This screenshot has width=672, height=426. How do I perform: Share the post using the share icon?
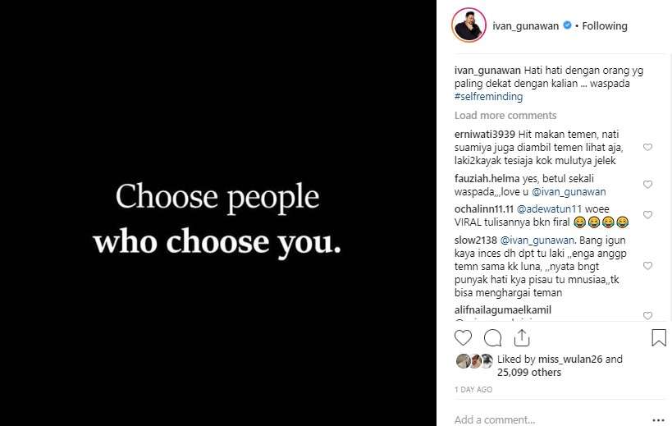[521, 337]
